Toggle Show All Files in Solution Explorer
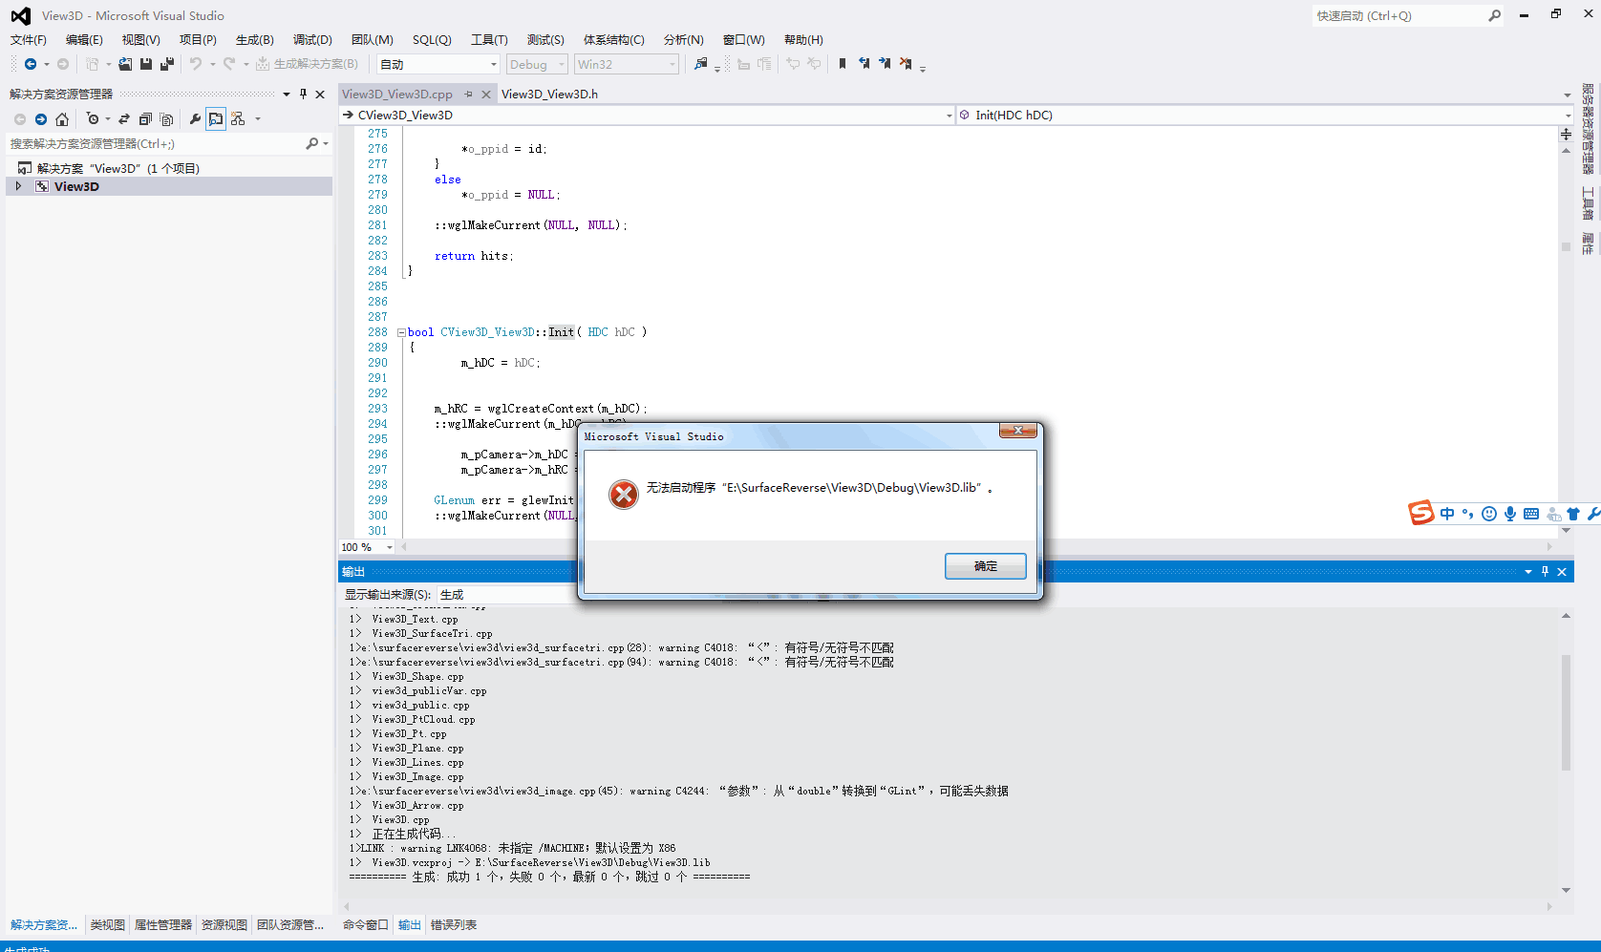The height and width of the screenshot is (952, 1601). click(x=166, y=119)
